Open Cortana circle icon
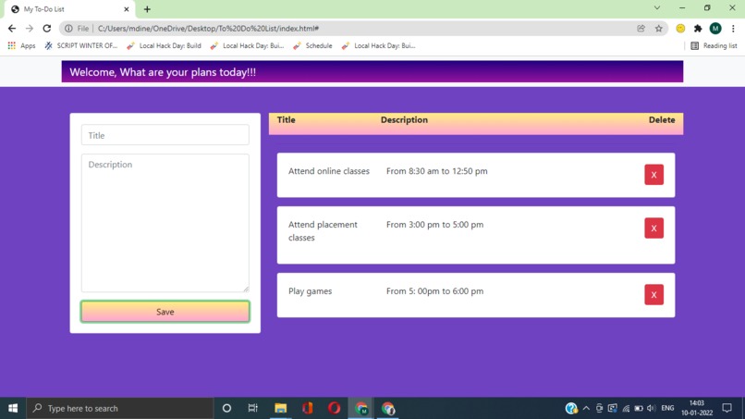This screenshot has width=745, height=419. point(226,408)
